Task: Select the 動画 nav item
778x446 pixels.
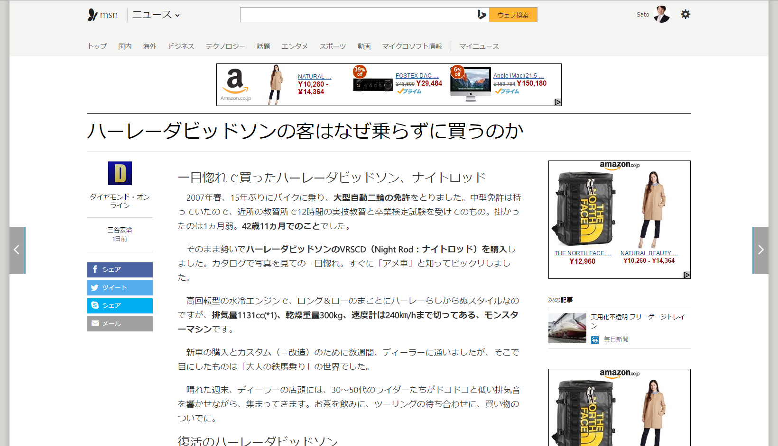Action: [364, 46]
